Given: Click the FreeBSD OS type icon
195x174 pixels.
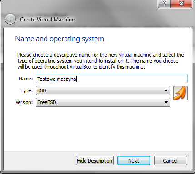Looking at the screenshot, I should coord(180,93).
